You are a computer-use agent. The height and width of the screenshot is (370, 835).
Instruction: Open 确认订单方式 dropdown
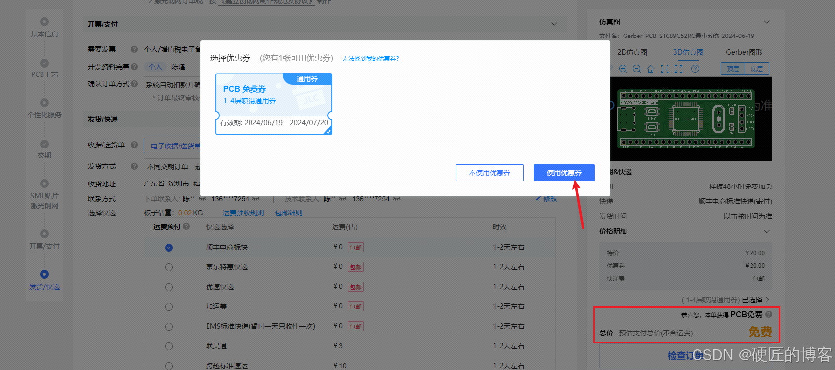172,85
